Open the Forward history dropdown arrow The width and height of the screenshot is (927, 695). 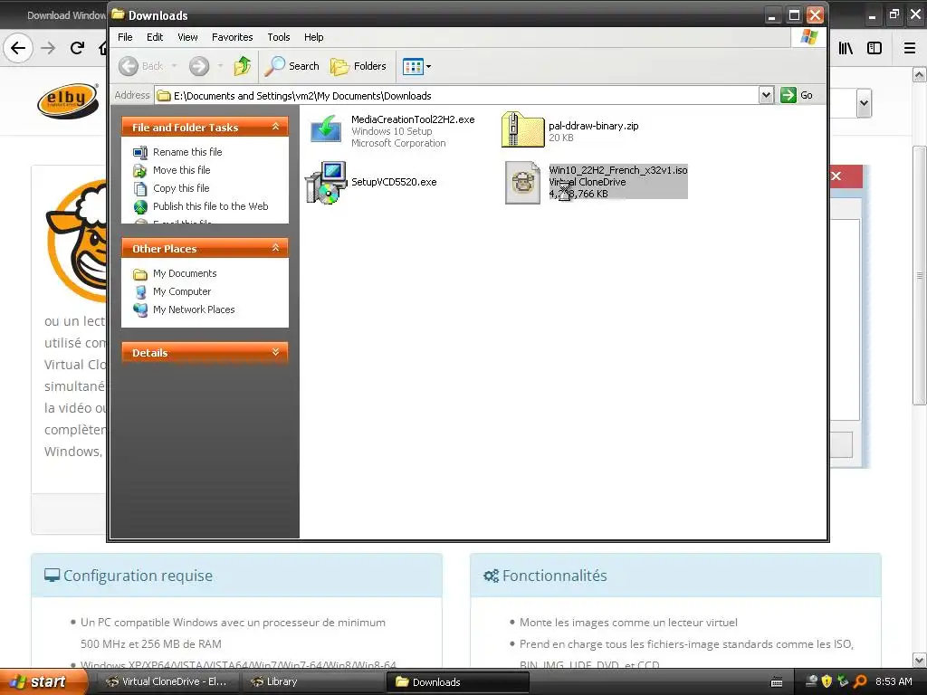[x=220, y=66]
